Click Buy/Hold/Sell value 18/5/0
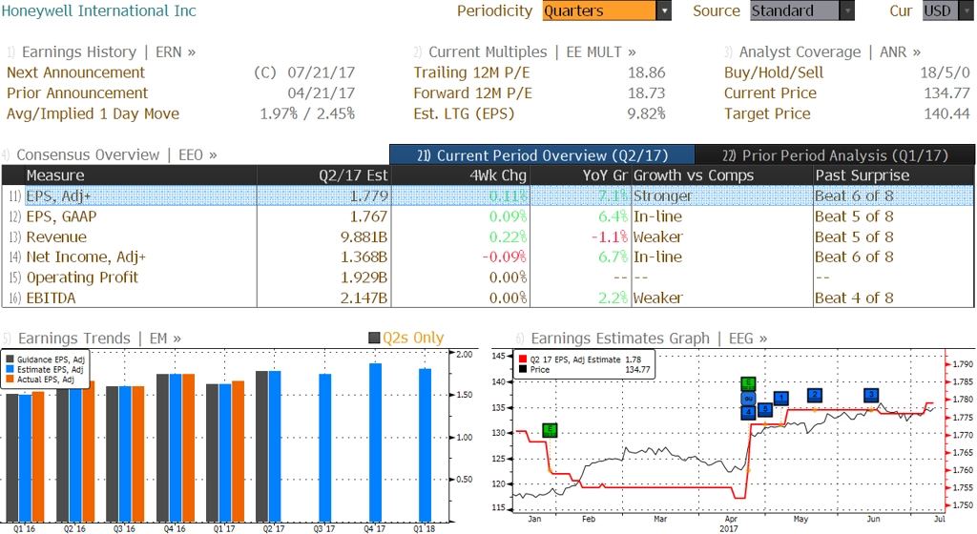This screenshot has height=534, width=977. [946, 72]
